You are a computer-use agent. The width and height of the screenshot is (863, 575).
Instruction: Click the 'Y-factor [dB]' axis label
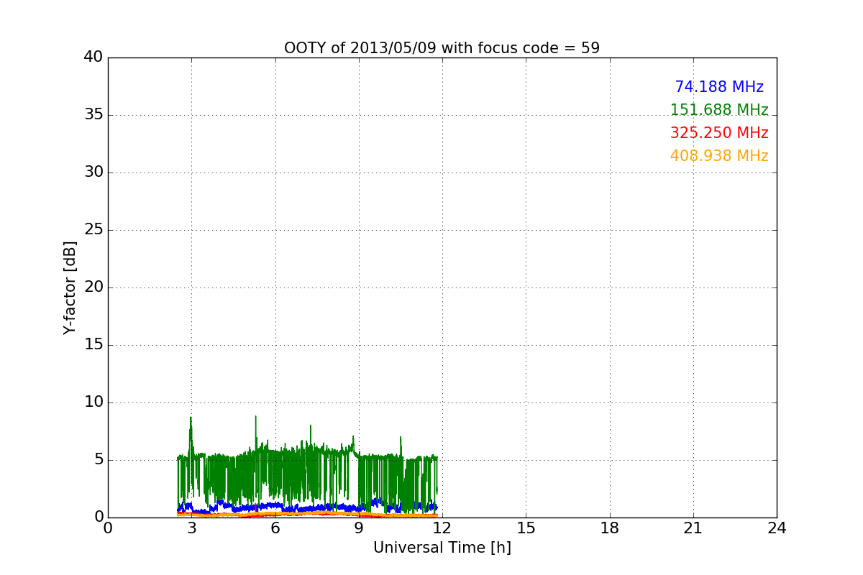(x=70, y=287)
